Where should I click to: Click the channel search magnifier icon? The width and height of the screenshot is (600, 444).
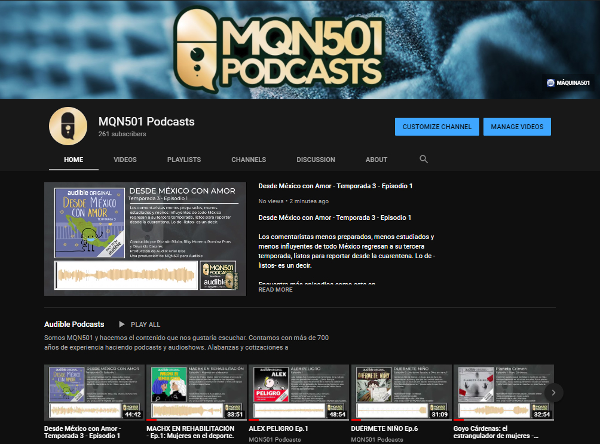tap(423, 159)
